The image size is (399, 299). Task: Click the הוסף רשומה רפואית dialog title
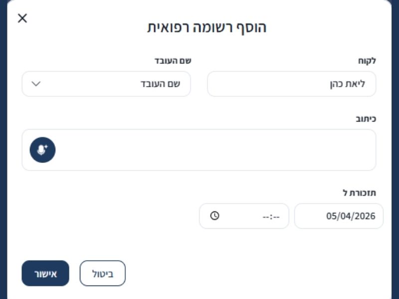207,27
